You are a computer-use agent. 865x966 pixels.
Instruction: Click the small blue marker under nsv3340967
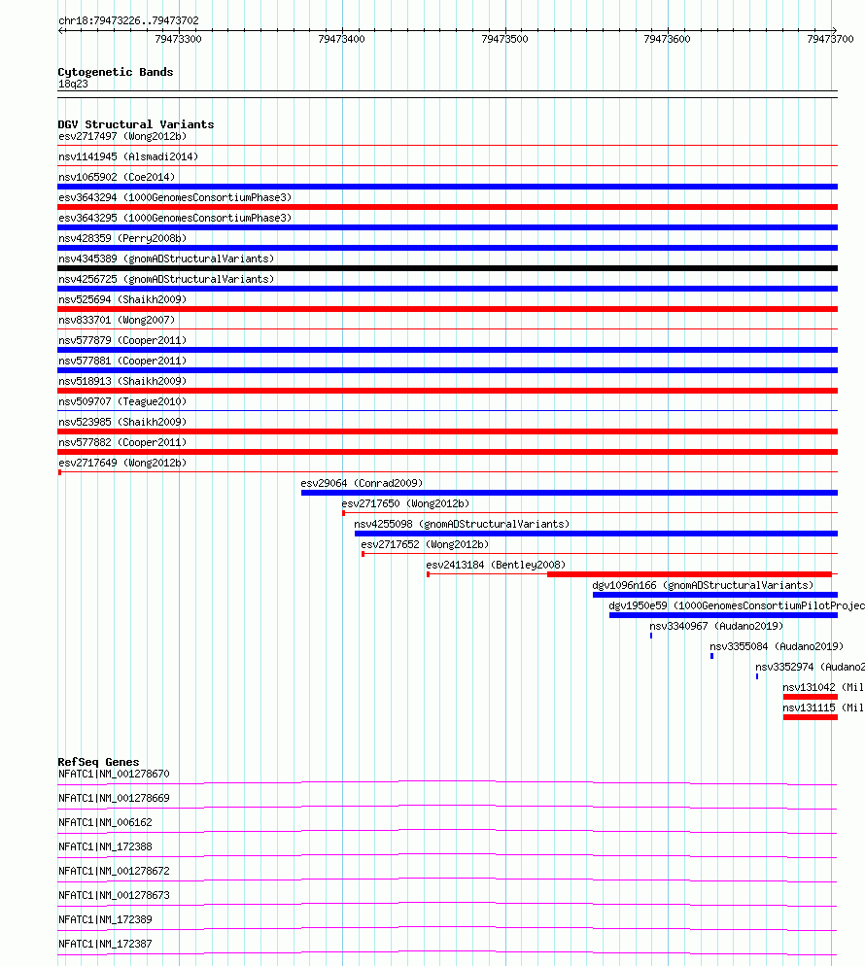pyautogui.click(x=651, y=636)
